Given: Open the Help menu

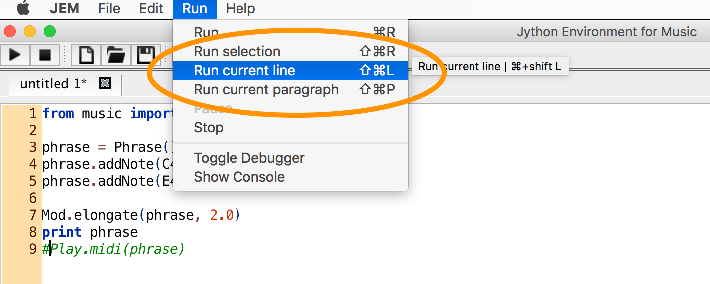Looking at the screenshot, I should [x=240, y=8].
